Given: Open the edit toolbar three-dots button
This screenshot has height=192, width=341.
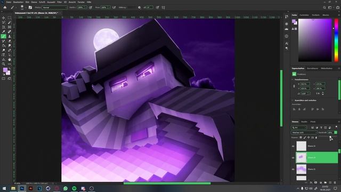Looking at the screenshot, I should [10, 64].
